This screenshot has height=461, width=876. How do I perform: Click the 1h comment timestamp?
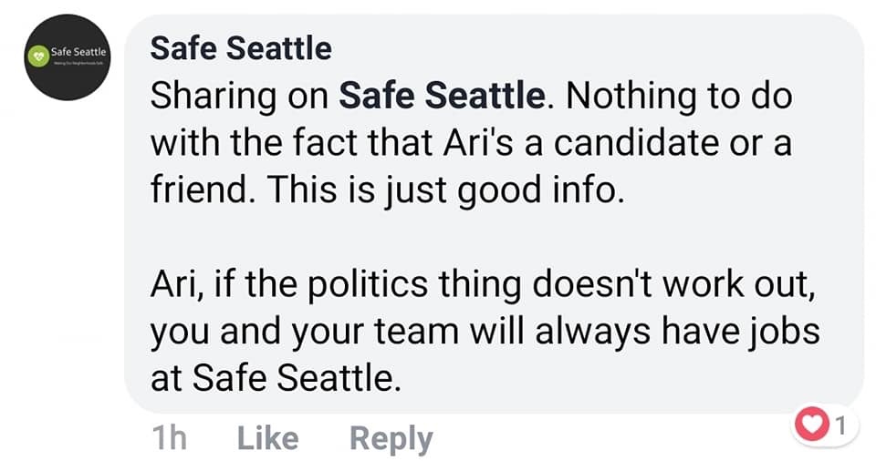pyautogui.click(x=168, y=439)
